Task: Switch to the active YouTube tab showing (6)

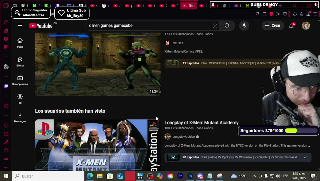Action: point(188,6)
